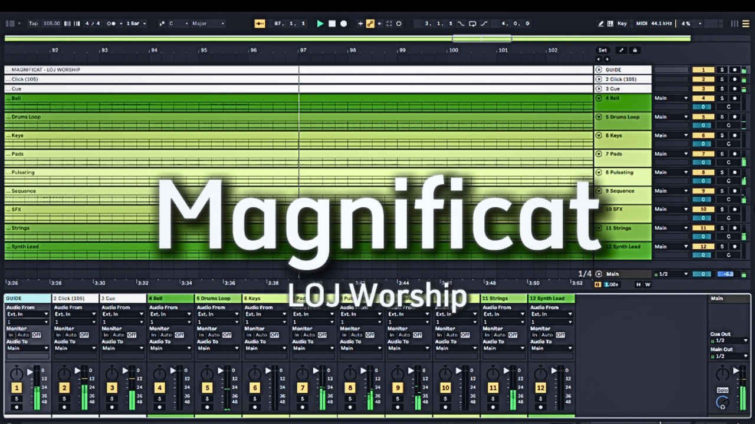This screenshot has width=755, height=424.
Task: Solo mixer channel 5 Drums Loop
Action: point(207,399)
